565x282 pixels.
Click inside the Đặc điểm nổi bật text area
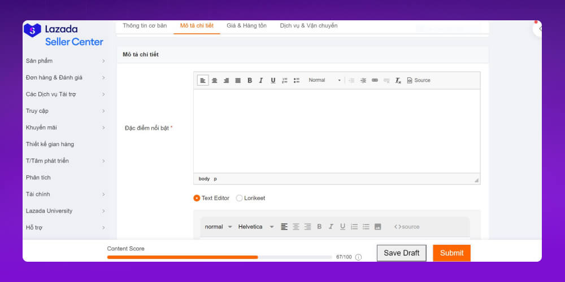[x=337, y=131]
